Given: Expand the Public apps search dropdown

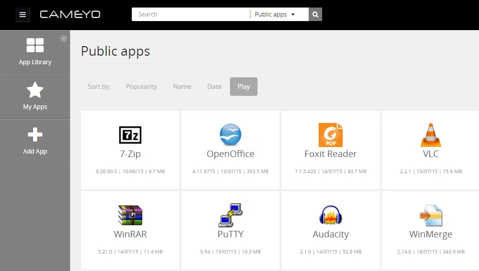Looking at the screenshot, I should (x=275, y=15).
